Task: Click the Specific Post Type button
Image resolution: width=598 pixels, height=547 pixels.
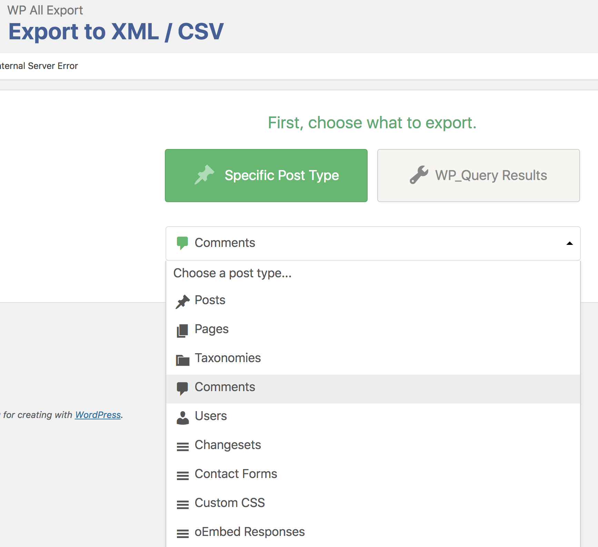Action: click(x=266, y=175)
